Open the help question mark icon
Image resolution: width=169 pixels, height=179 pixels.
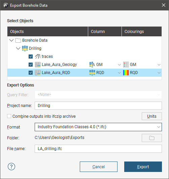click(11, 167)
